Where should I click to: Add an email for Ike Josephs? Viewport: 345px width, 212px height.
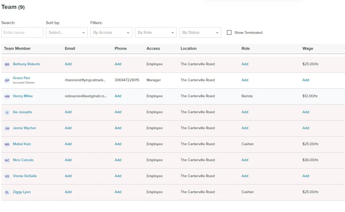point(68,112)
